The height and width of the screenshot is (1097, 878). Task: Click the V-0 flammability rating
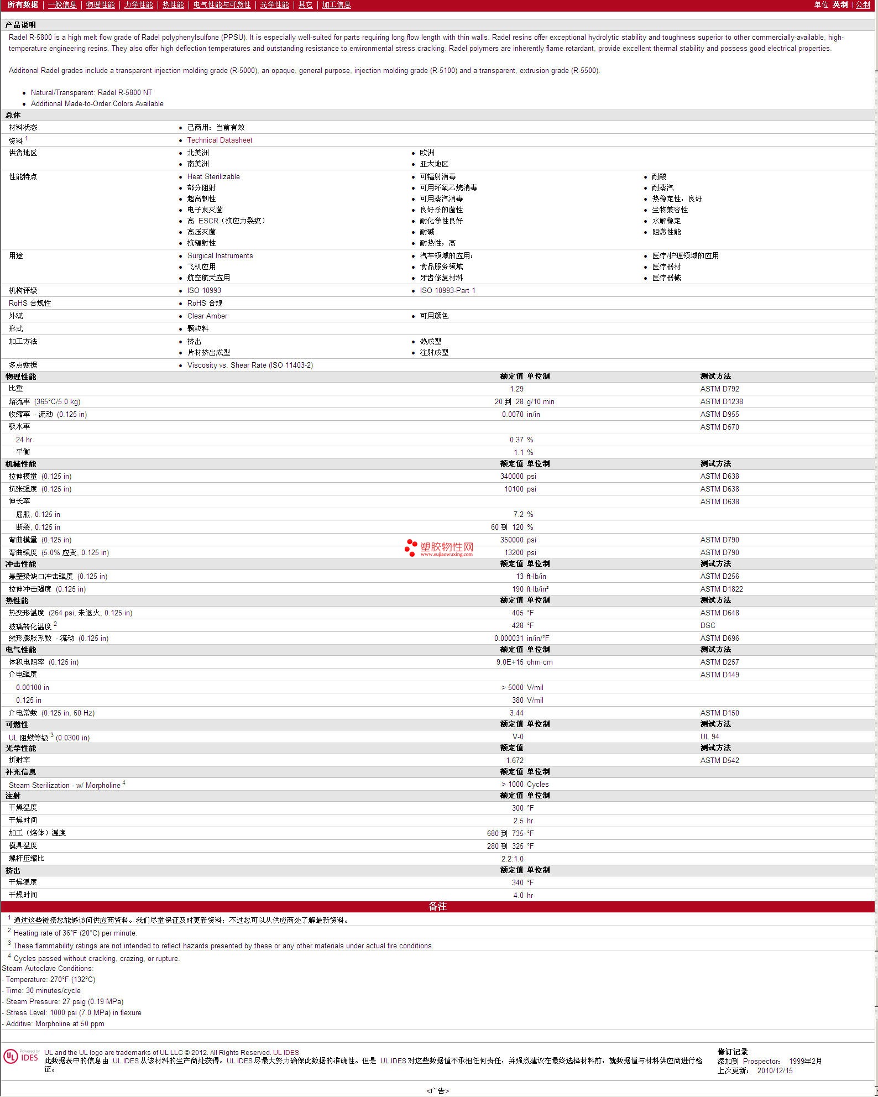tap(518, 737)
